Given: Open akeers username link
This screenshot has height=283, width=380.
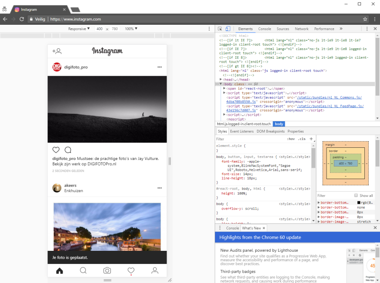Looking at the screenshot, I should pos(70,185).
